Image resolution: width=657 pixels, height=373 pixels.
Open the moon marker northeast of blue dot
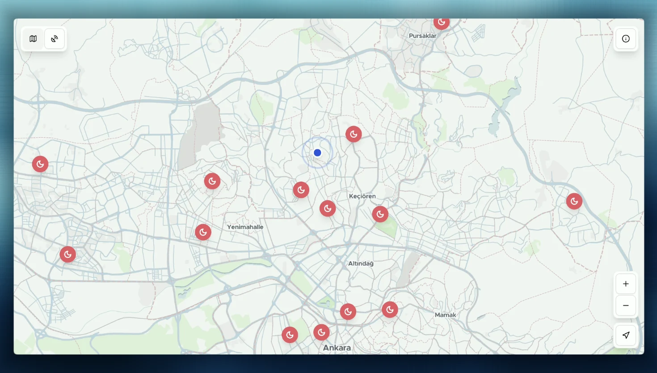pos(354,134)
